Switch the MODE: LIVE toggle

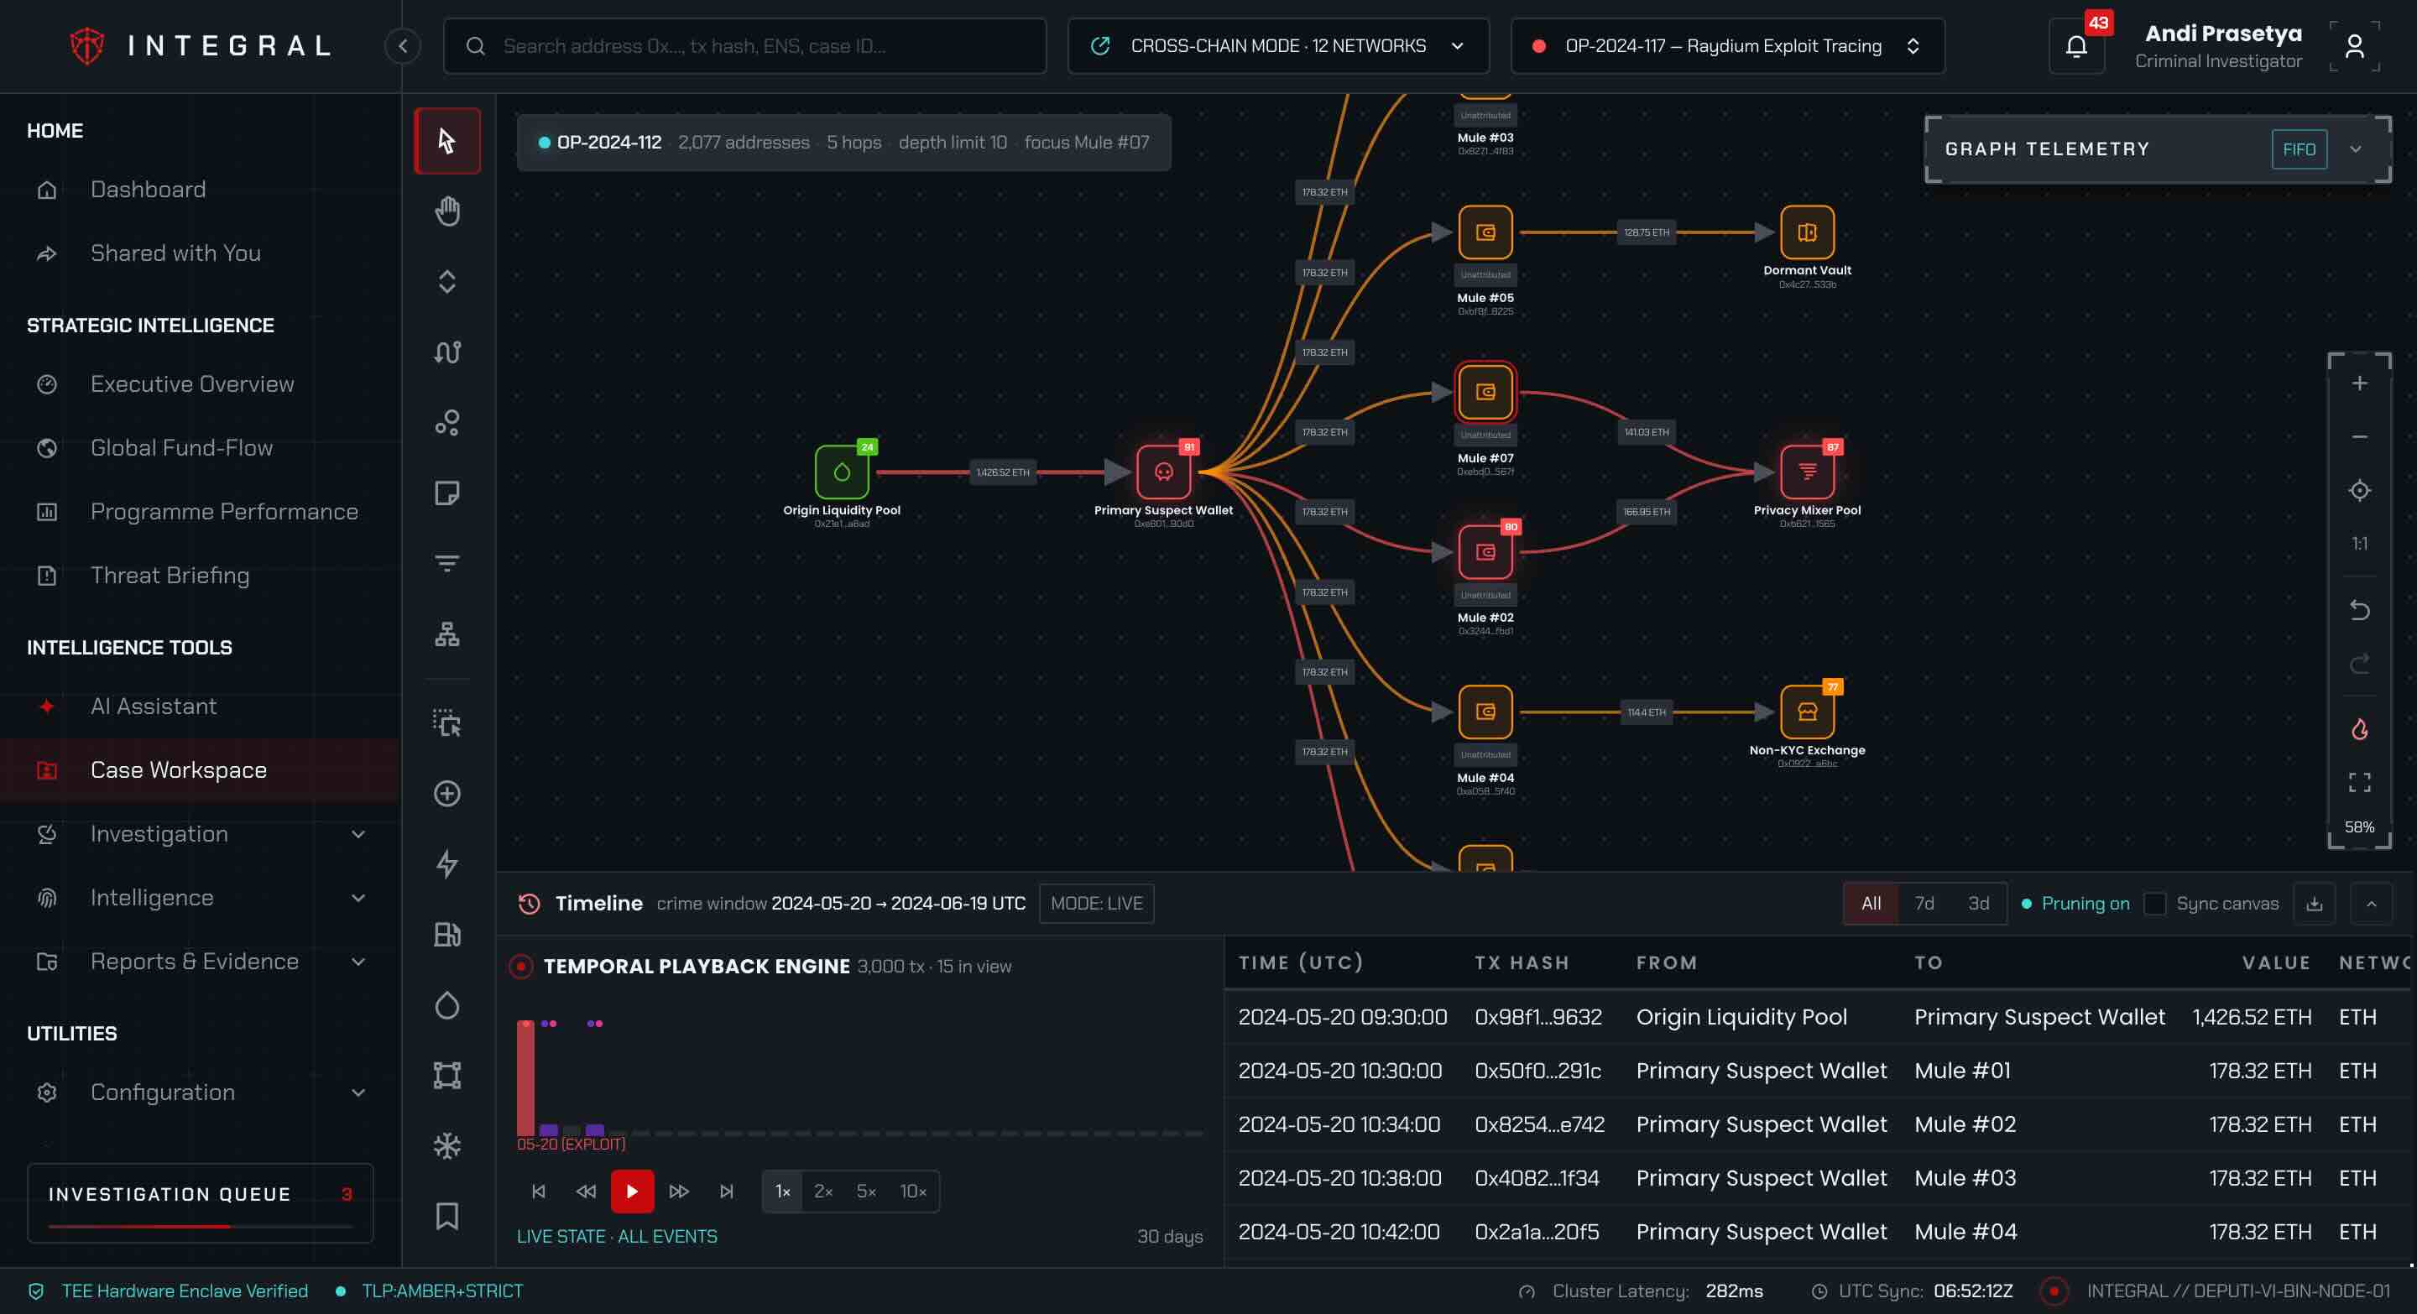pos(1096,903)
